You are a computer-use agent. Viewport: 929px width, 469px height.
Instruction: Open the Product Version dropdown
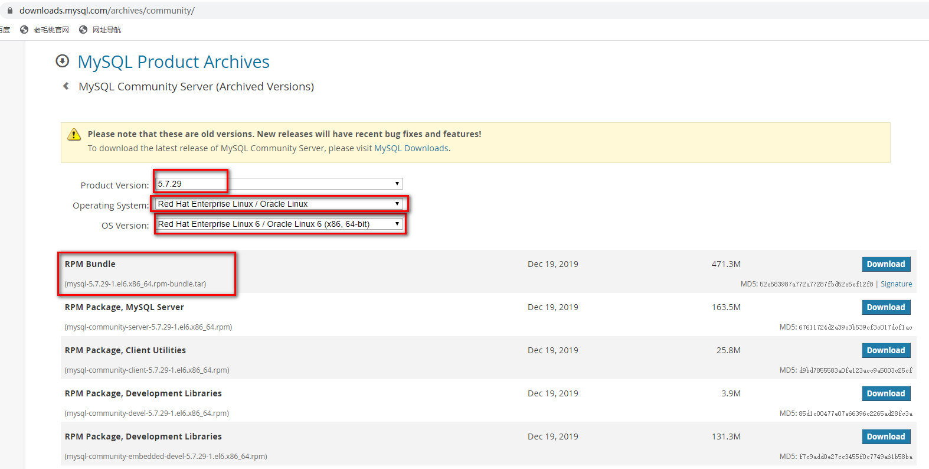point(279,184)
